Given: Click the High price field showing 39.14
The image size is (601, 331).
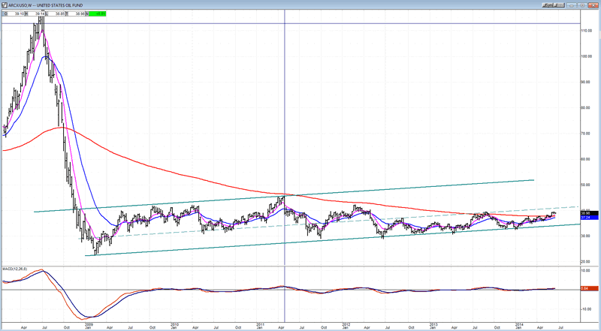Looking at the screenshot, I should click(x=34, y=14).
